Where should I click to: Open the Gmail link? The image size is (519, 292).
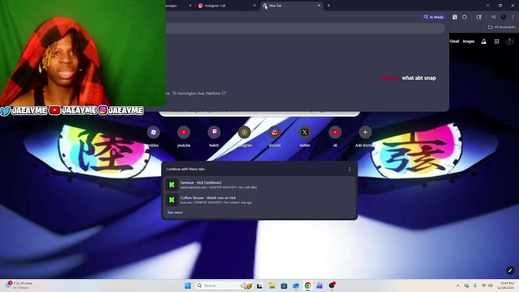[x=454, y=41]
